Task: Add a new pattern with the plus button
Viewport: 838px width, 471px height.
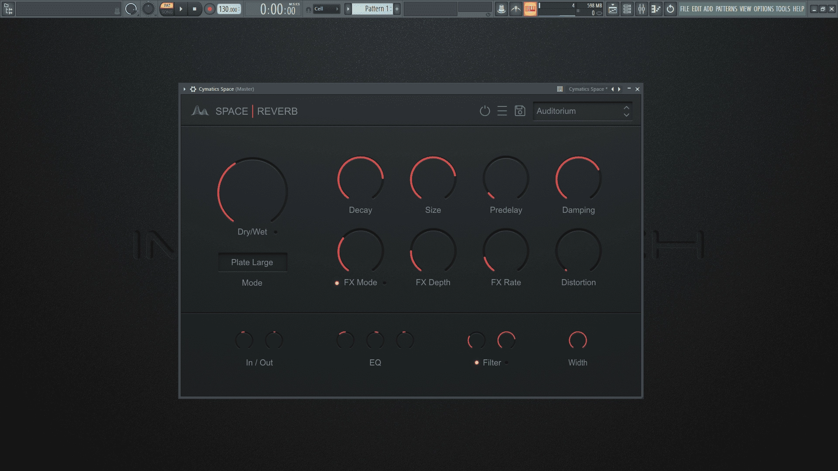Action: tap(397, 9)
